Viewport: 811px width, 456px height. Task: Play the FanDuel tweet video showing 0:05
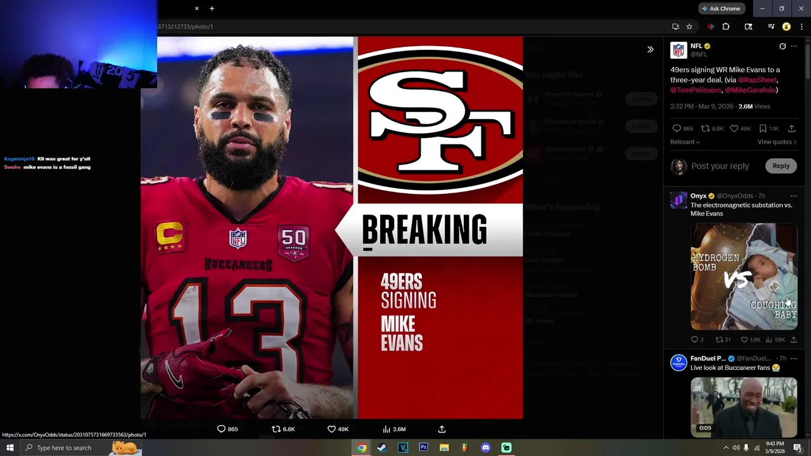point(744,407)
